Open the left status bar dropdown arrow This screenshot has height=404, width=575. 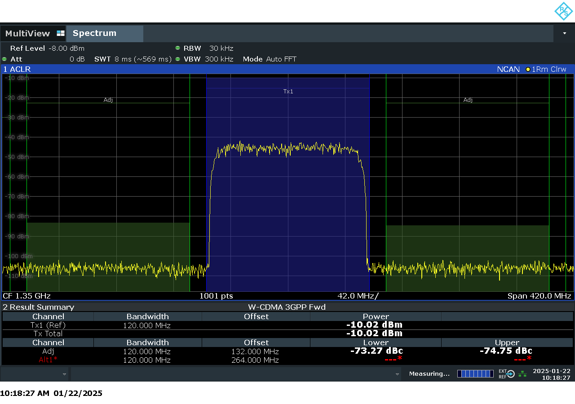pos(64,374)
